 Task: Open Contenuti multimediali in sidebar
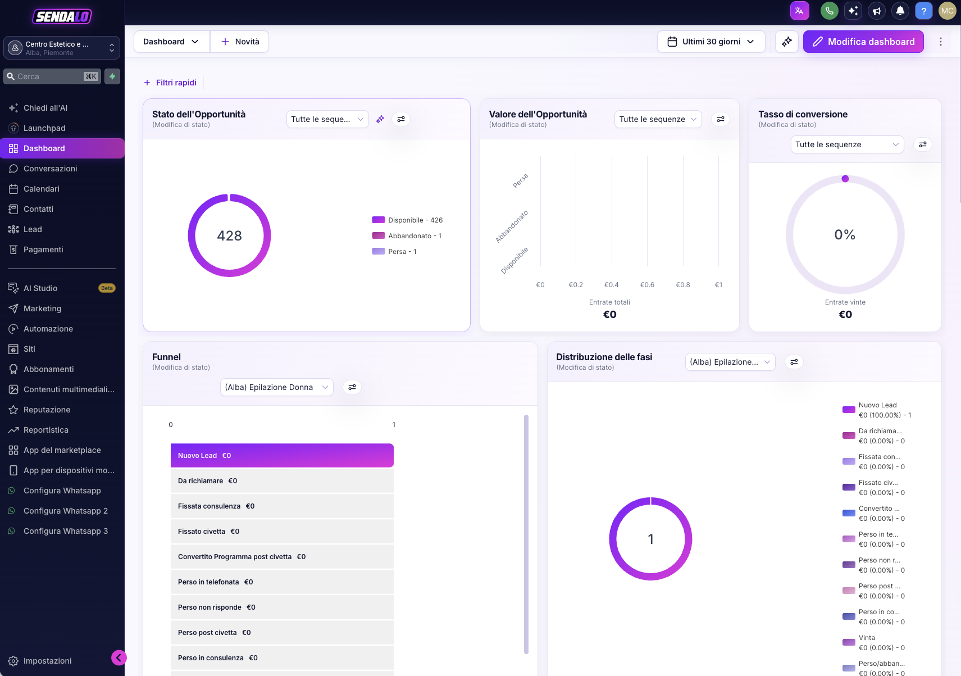(x=62, y=389)
